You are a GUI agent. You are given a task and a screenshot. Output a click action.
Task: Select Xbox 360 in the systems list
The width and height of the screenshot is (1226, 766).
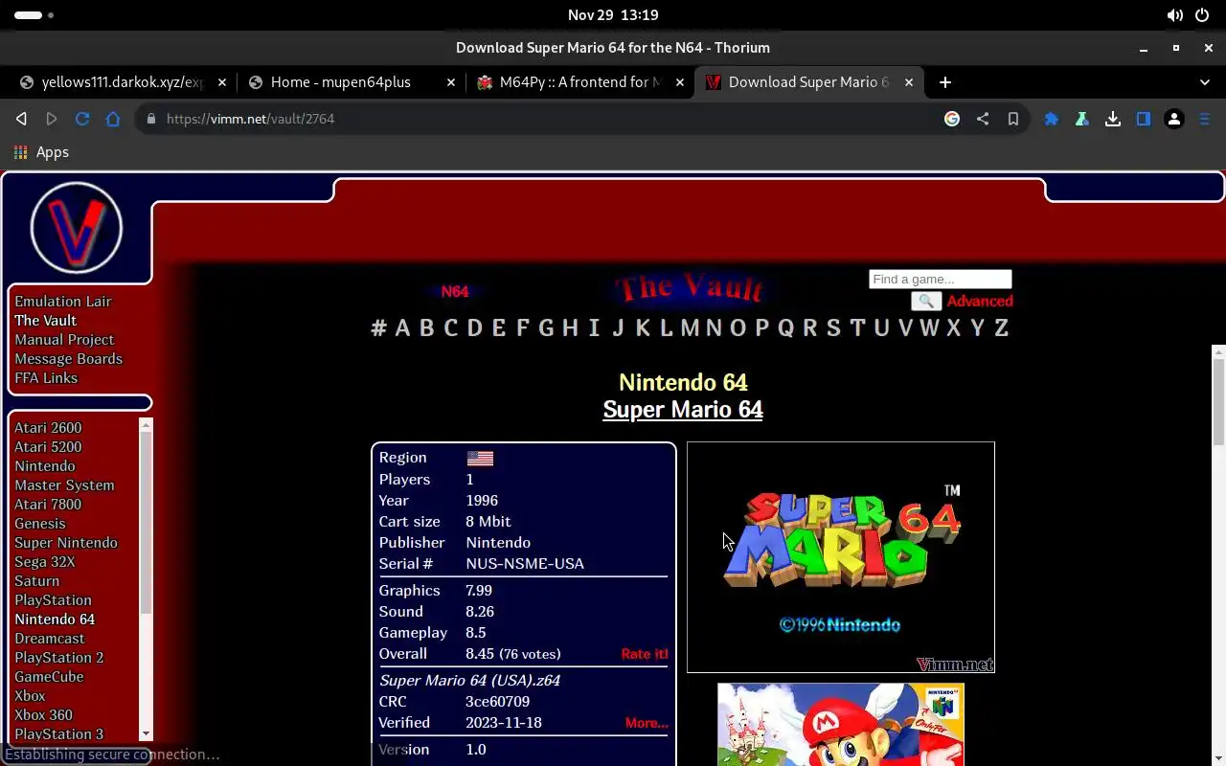pos(43,715)
